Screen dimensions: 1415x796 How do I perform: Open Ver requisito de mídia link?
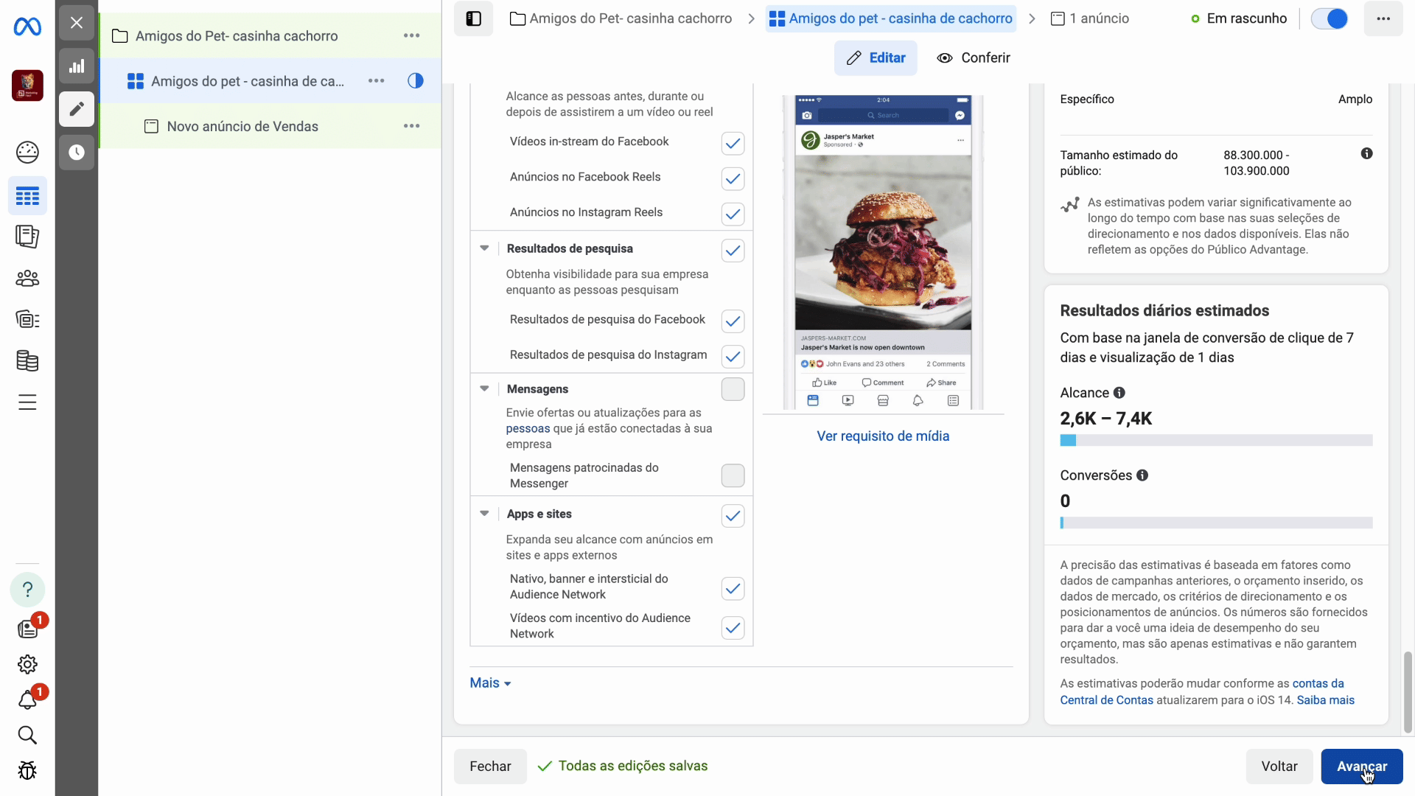tap(883, 436)
